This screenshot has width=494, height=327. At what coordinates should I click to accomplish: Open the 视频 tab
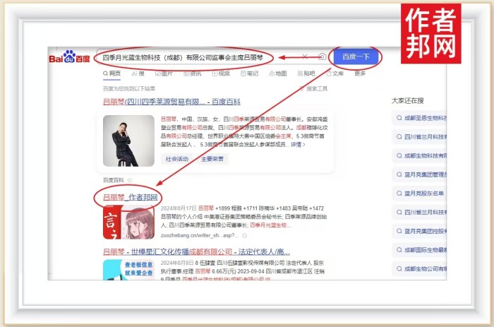(x=220, y=73)
